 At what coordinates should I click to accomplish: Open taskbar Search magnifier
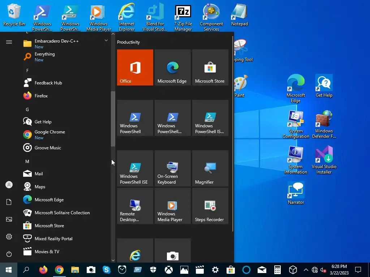pyautogui.click(x=26, y=270)
